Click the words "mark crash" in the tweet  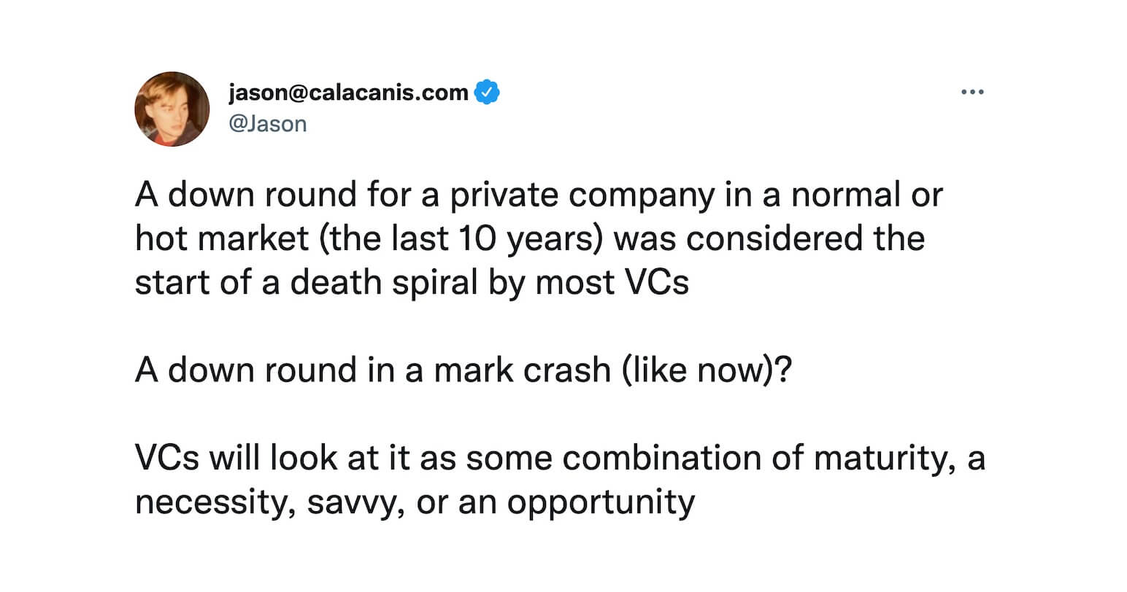[522, 370]
